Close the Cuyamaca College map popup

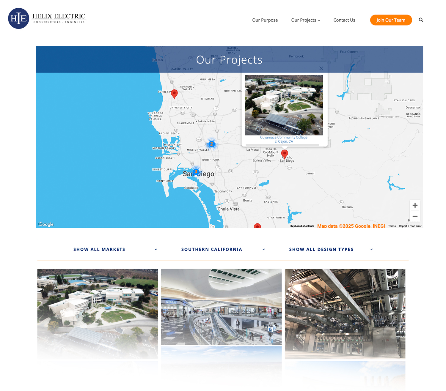(x=321, y=68)
